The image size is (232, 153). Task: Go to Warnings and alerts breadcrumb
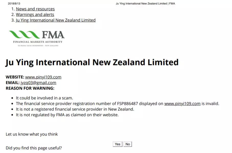click(x=35, y=15)
